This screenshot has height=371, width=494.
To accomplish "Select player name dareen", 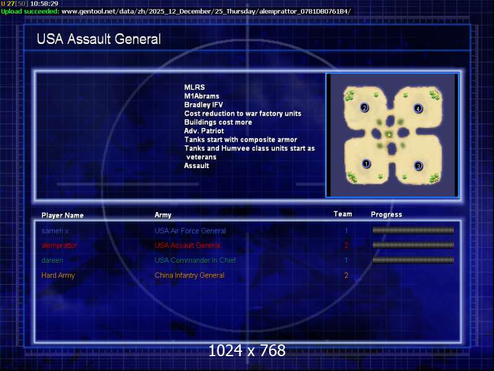I will 52,260.
